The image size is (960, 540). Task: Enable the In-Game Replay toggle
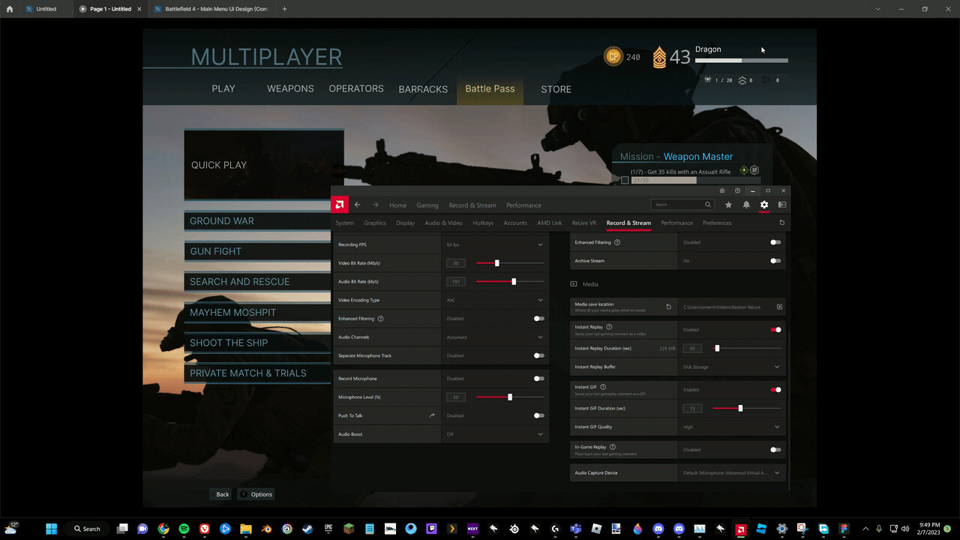tap(775, 449)
